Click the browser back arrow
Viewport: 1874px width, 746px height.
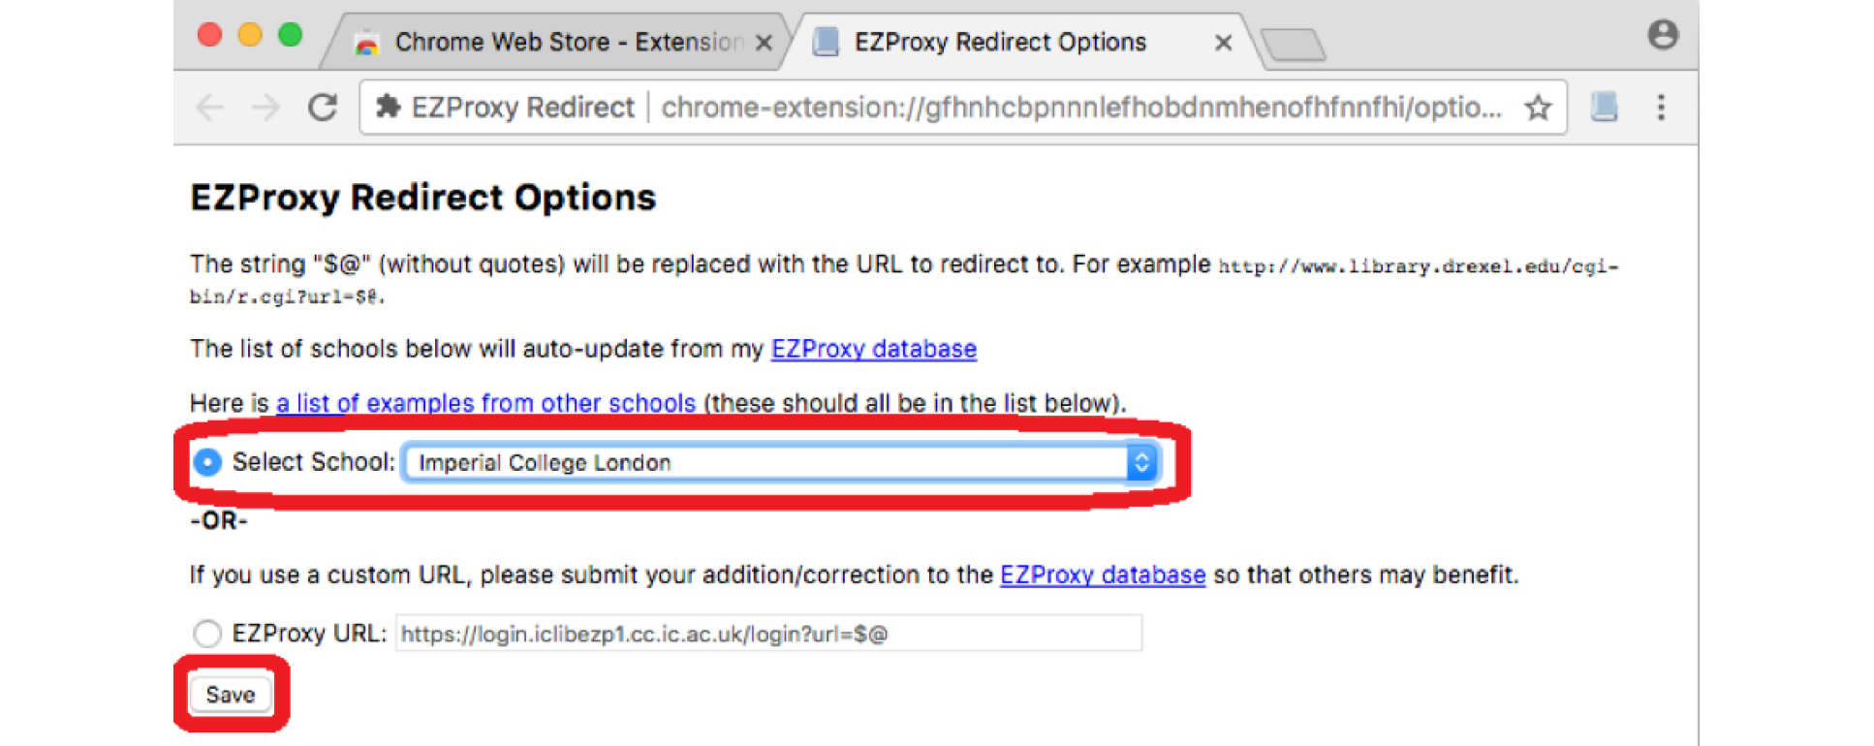click(x=209, y=107)
